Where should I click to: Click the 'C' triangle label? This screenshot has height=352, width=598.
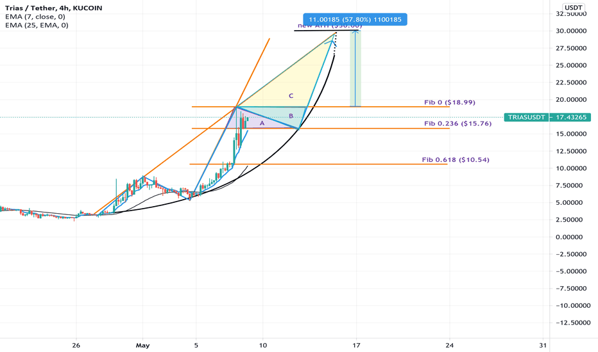tap(291, 96)
